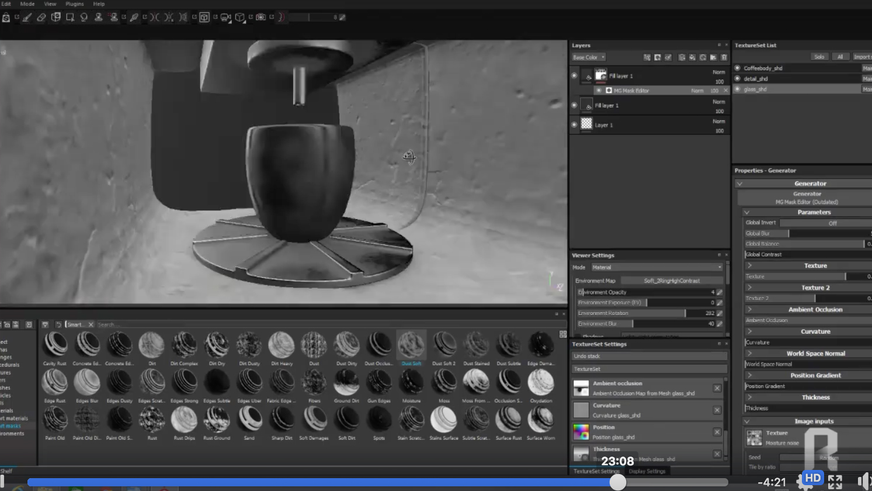Expand the Ambient Occlusion generator section
This screenshot has width=872, height=491.
point(749,310)
